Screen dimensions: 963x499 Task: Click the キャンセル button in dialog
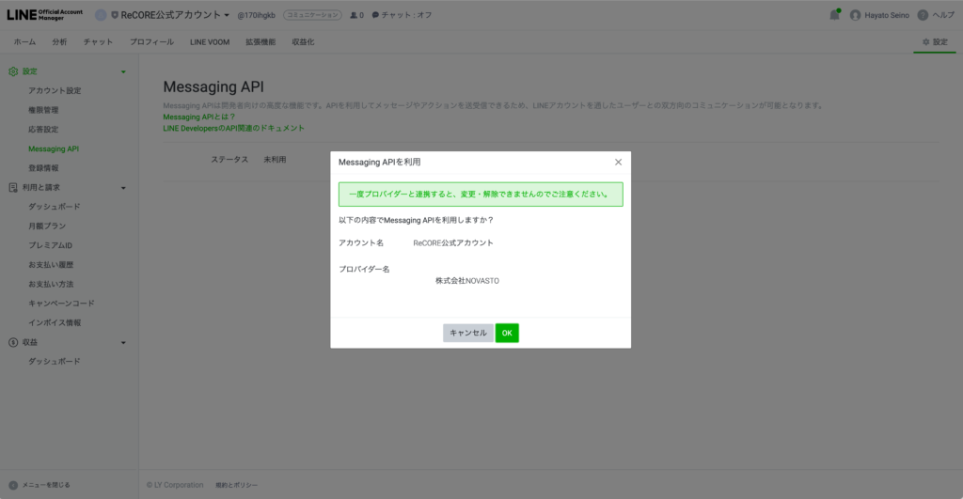coord(468,333)
